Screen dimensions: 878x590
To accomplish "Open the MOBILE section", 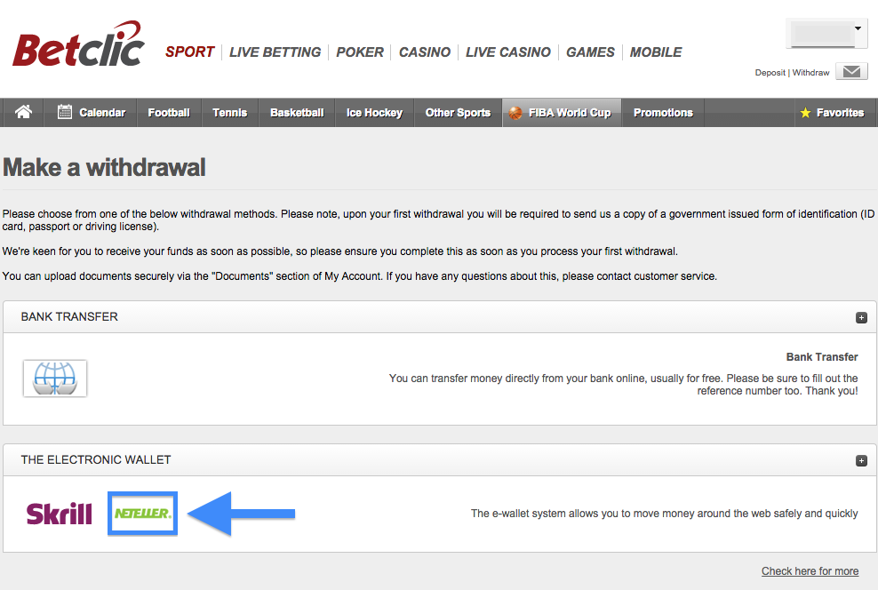I will click(656, 52).
